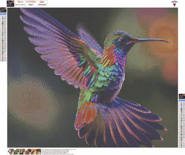Screen dimensions: 185x155
Task: Click the red 'Item' header cell
Action: pyautogui.click(x=20, y=2)
